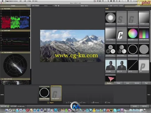Toggle the button right of Scopes

[x=29, y=6]
